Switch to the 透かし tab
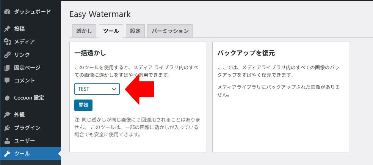The height and width of the screenshot is (165, 373). pyautogui.click(x=84, y=31)
